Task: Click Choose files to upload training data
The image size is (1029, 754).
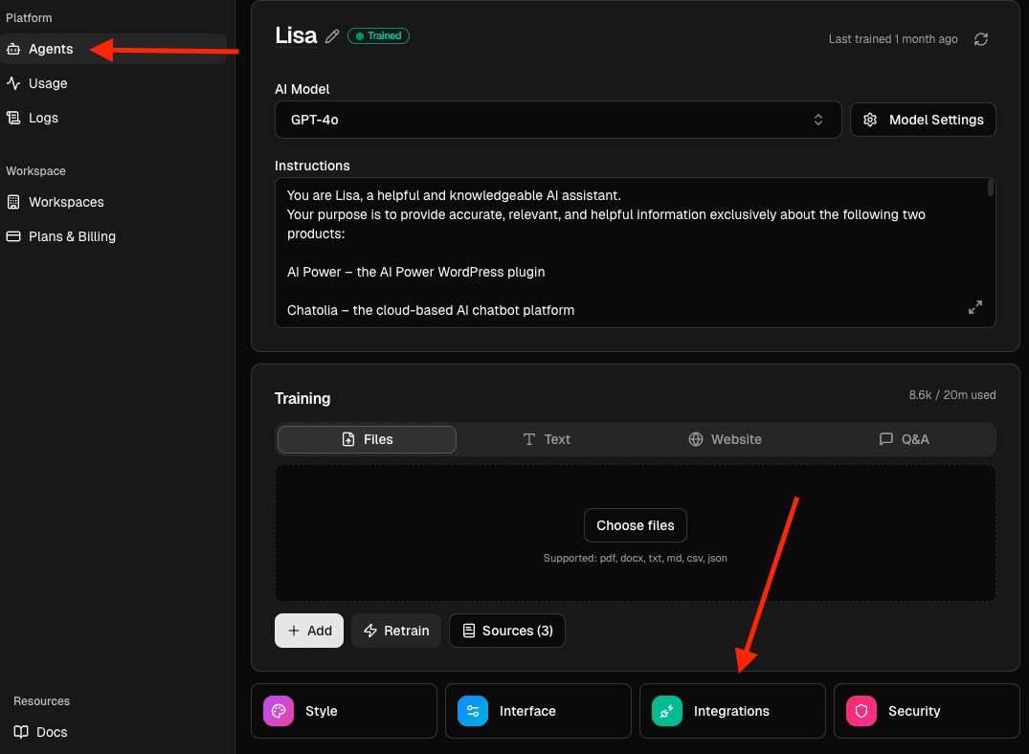Action: (635, 525)
